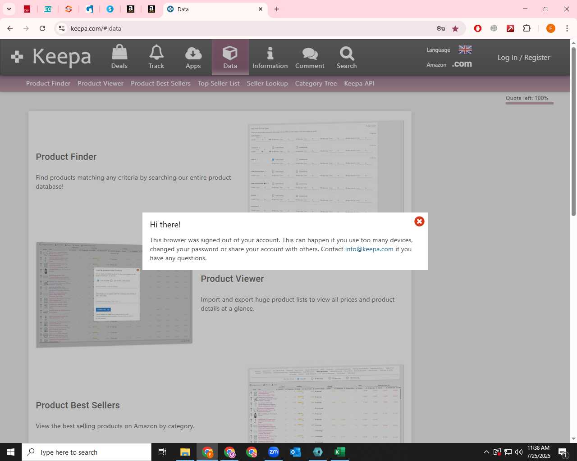Click the red arrow extension icon
Viewport: 577px width, 461px height.
click(x=510, y=28)
